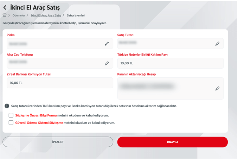Viewport: 238px width, 159px height.
Task: Click the Paranın Aktarılacağı Hesap field
Action: pos(171,89)
